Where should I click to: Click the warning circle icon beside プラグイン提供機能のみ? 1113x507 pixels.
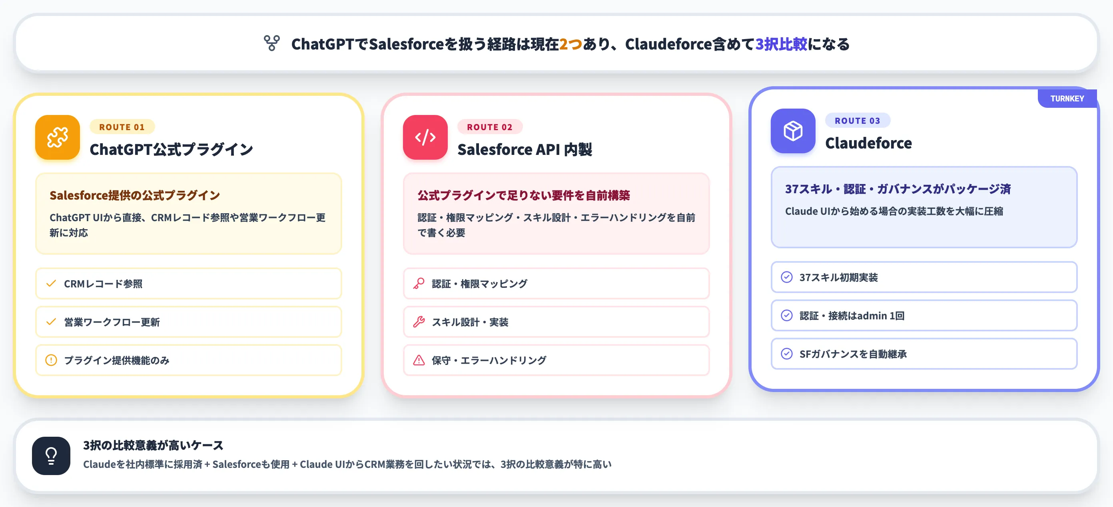point(51,360)
